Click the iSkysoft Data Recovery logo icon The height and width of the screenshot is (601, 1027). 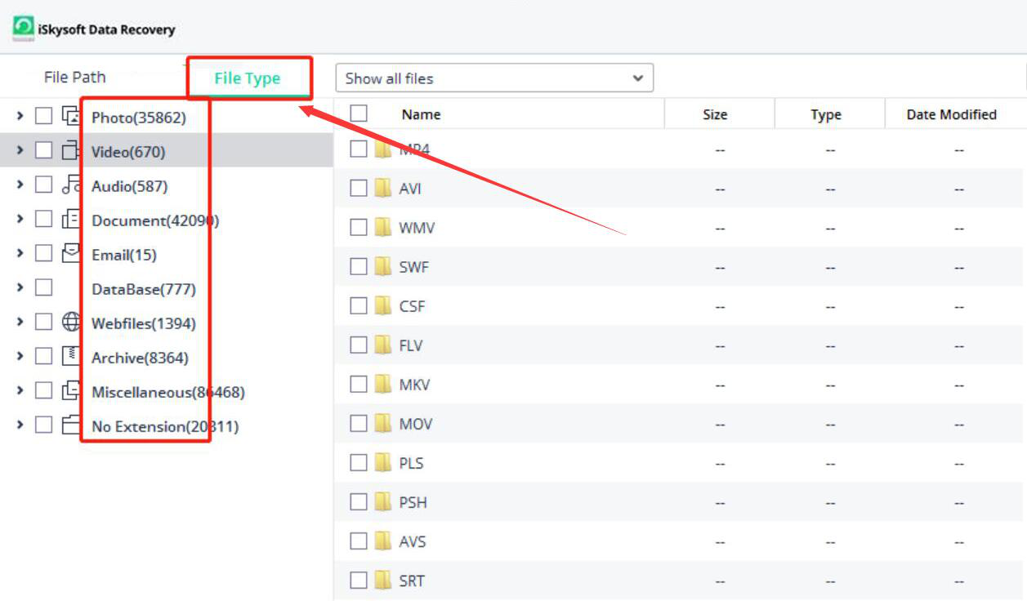(25, 29)
